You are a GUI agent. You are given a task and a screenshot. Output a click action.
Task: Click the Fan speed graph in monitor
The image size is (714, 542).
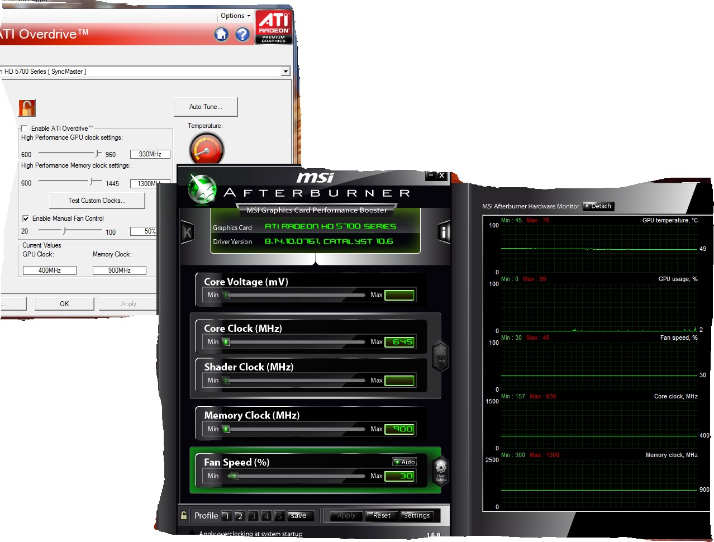(x=599, y=365)
